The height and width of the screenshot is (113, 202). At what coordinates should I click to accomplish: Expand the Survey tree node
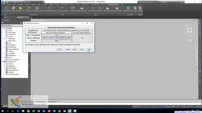5,57
